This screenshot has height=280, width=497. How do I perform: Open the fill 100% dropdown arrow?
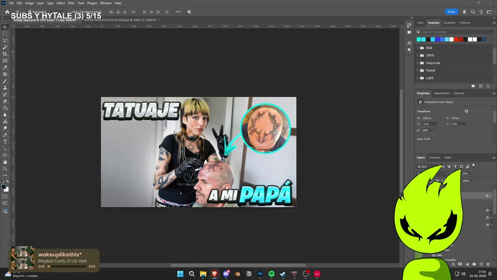point(472,181)
